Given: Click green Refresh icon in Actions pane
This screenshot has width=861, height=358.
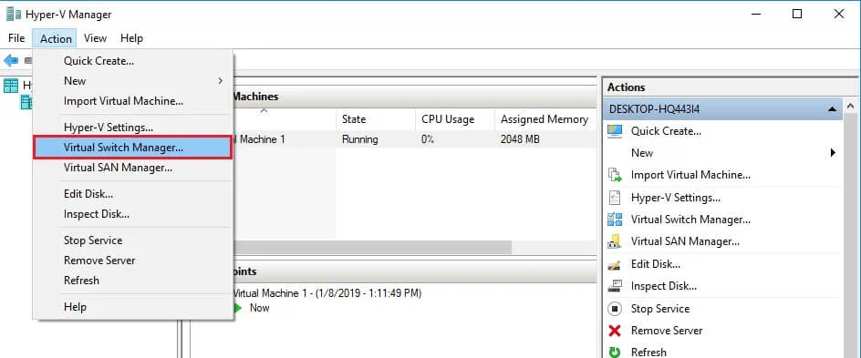Looking at the screenshot, I should [615, 352].
